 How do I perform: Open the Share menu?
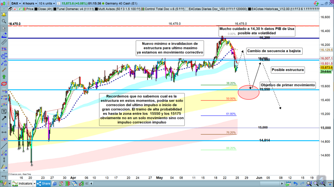43,183
